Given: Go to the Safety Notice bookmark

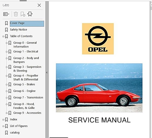Looking at the screenshot, I should click(x=18, y=30).
